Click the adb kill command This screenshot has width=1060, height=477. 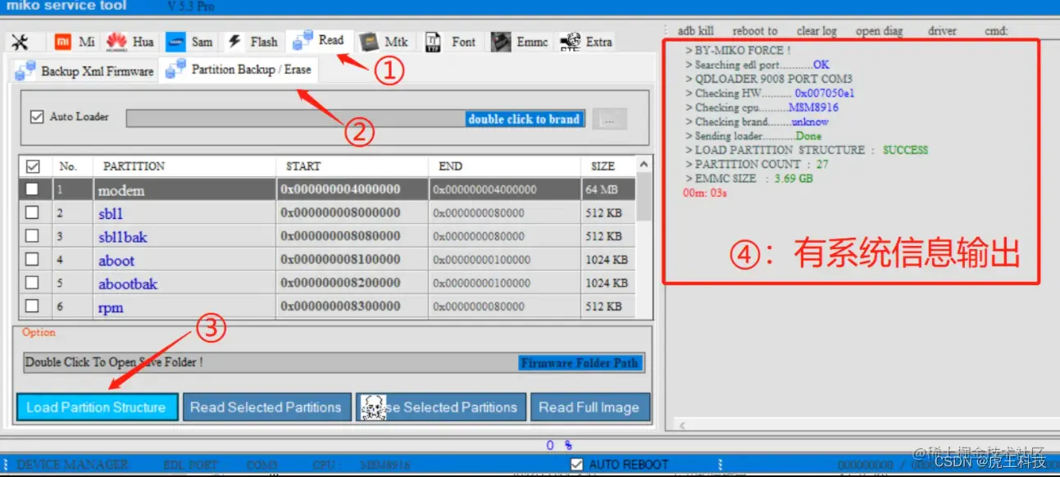(x=695, y=31)
